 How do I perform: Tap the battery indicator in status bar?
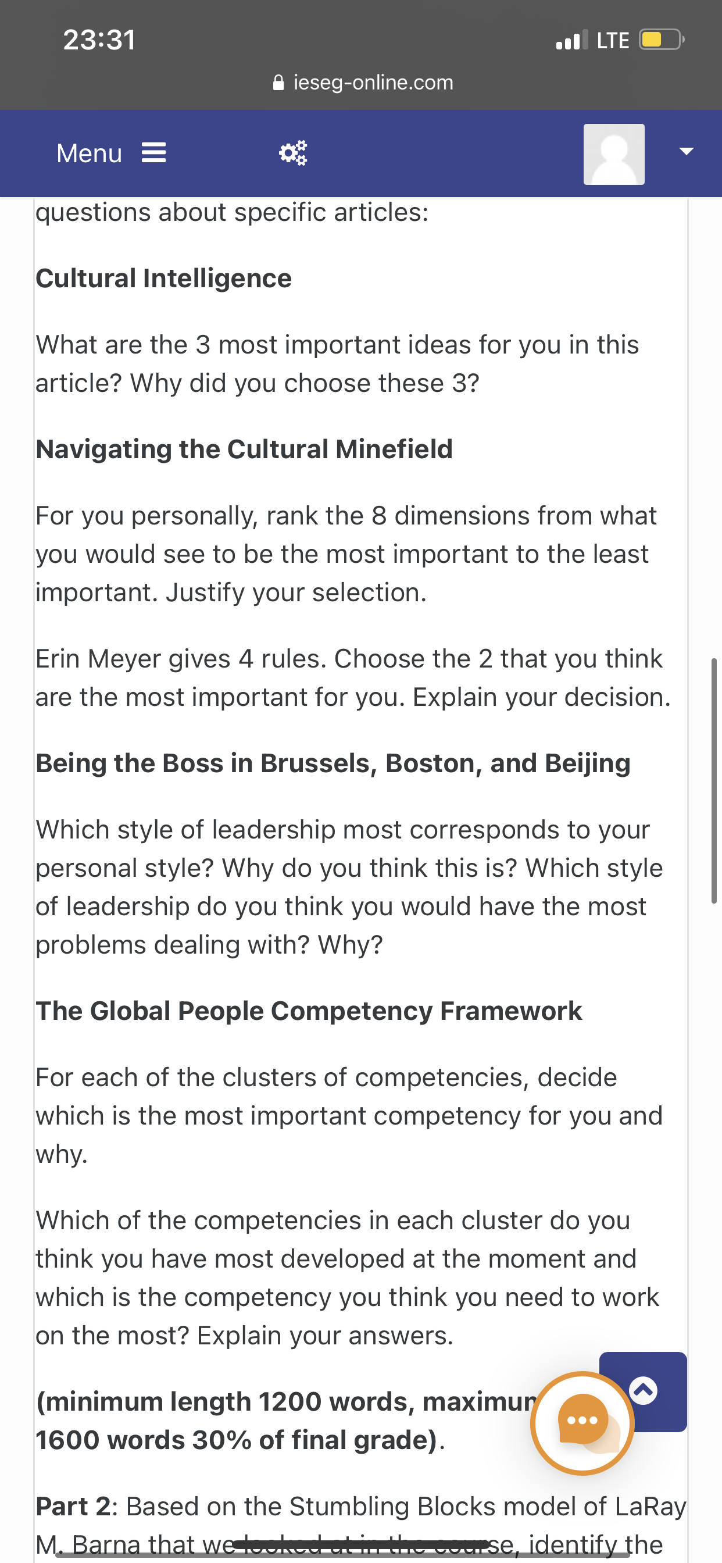point(662,40)
